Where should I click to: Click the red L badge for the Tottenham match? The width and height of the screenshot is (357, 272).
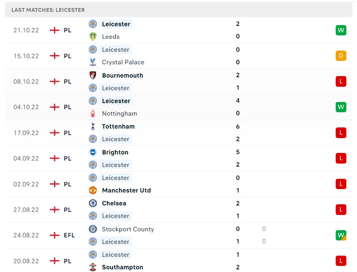point(341,133)
